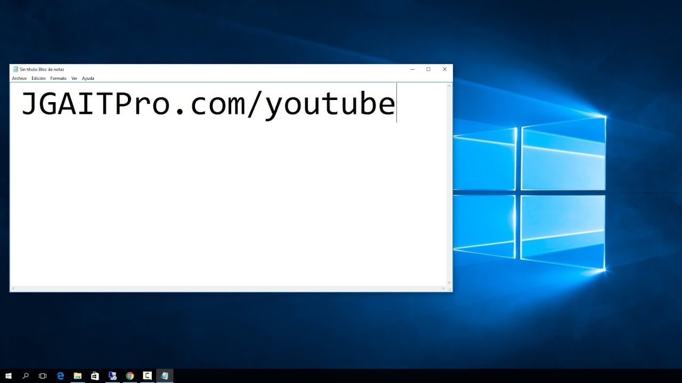This screenshot has width=682, height=383.
Task: Open the Ver menu
Action: point(74,78)
